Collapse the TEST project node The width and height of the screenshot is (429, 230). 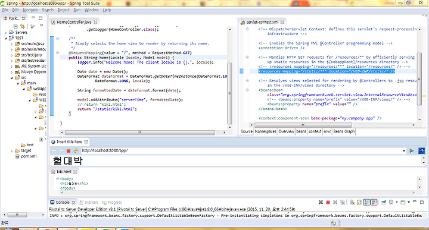[x=5, y=38]
